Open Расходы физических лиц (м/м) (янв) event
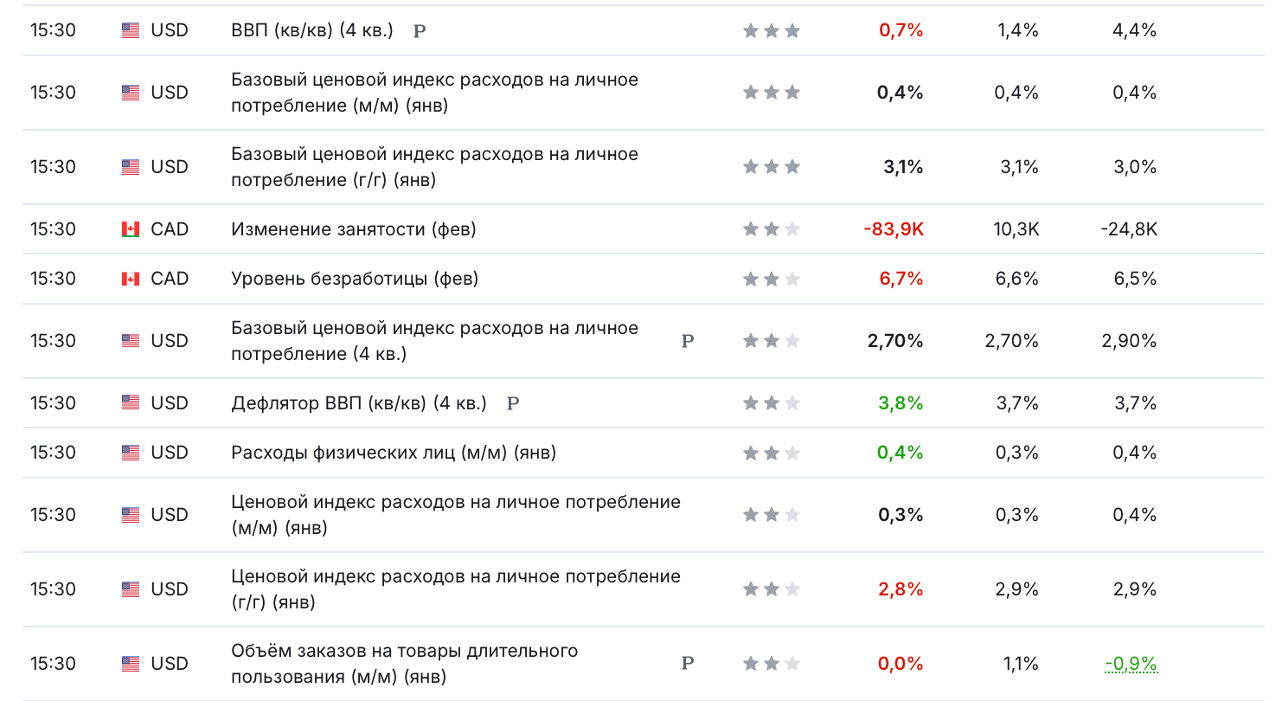 point(394,453)
